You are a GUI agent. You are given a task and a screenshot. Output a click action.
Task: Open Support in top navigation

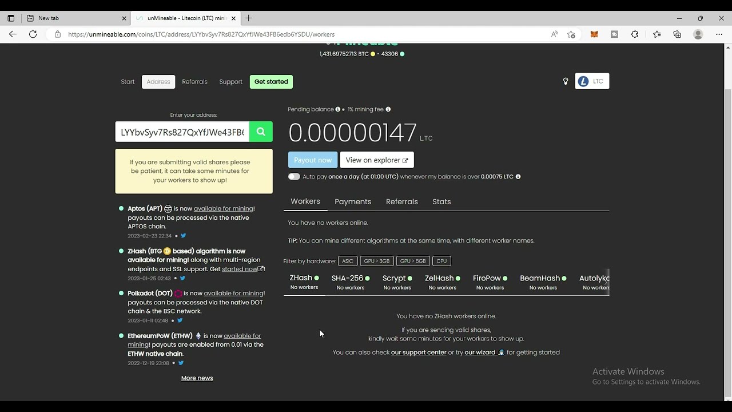pyautogui.click(x=230, y=82)
